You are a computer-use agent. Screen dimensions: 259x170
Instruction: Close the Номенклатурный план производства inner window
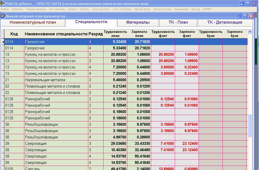click(251, 16)
